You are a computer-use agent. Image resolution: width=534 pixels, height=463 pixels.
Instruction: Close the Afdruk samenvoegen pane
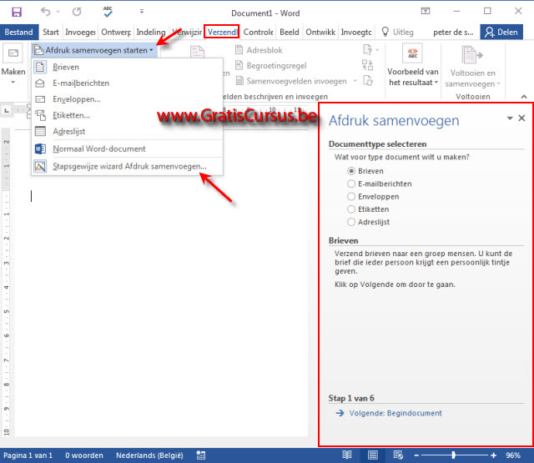521,118
